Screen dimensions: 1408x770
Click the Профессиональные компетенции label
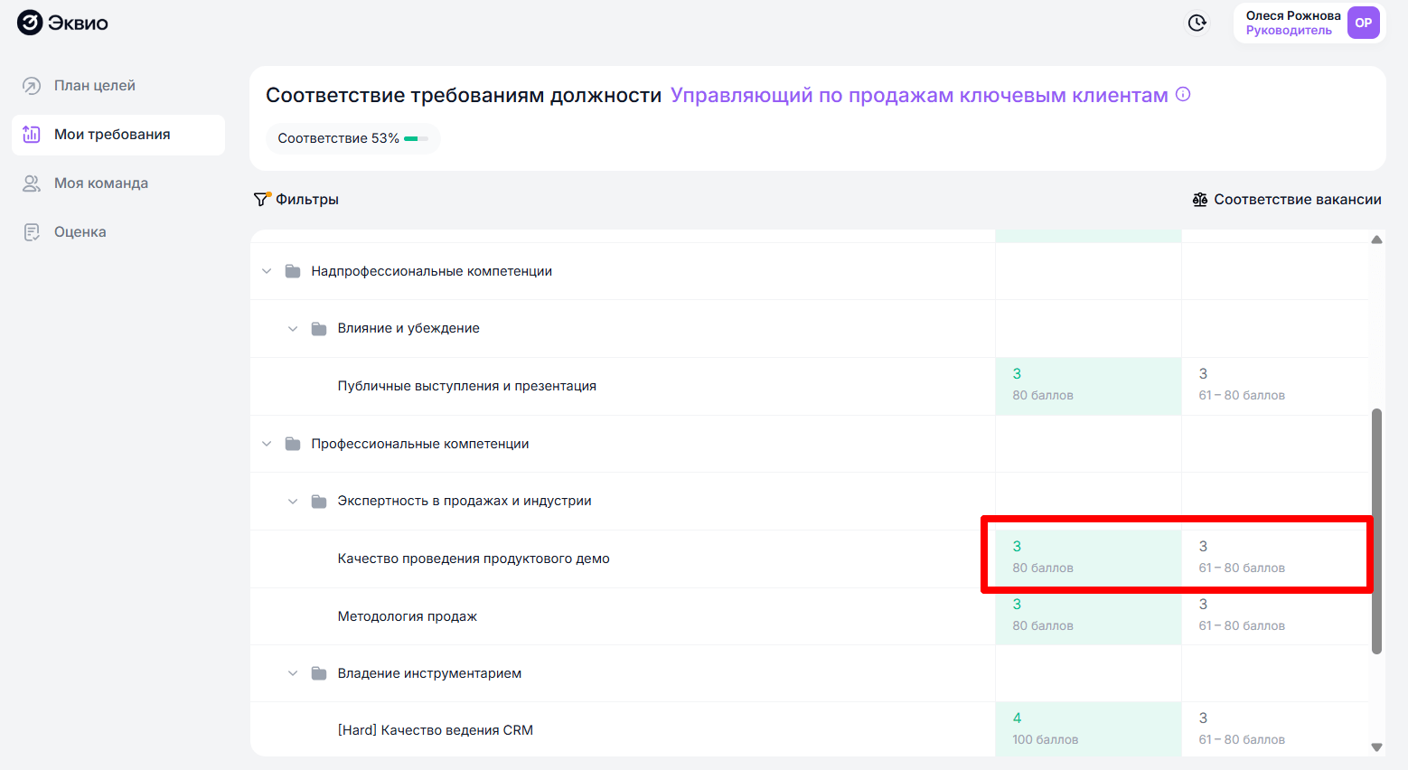click(420, 444)
